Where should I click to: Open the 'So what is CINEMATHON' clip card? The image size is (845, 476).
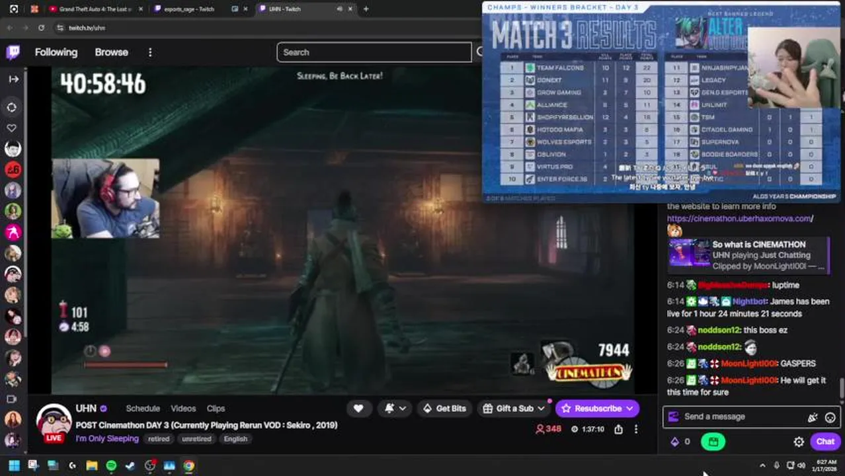pos(748,255)
